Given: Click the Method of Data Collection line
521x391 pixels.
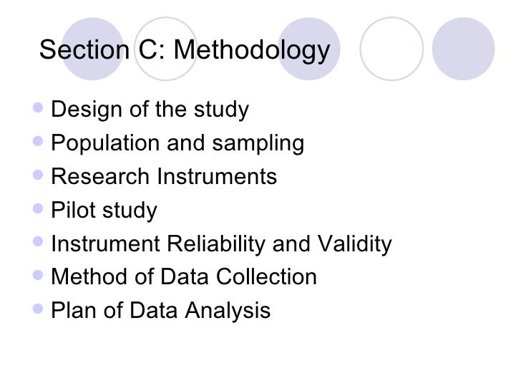Looking at the screenshot, I should [184, 277].
